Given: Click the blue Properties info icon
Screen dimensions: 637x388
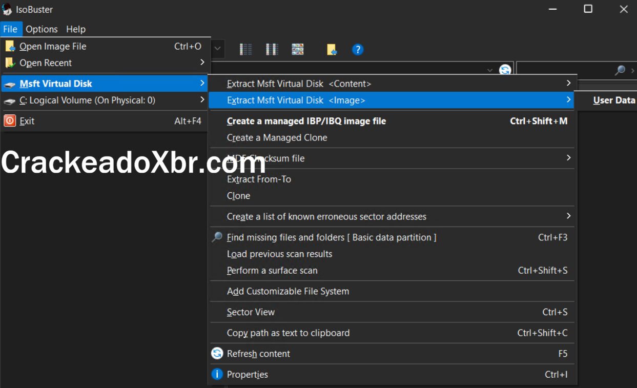Looking at the screenshot, I should pyautogui.click(x=217, y=375).
